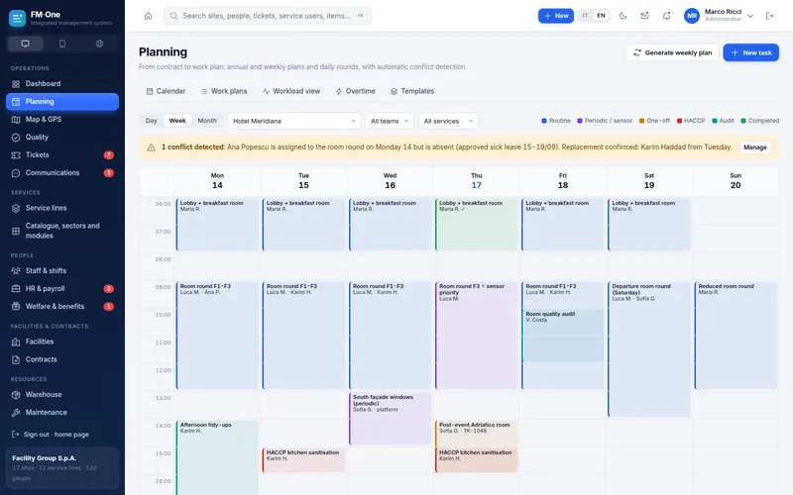Toggle dark mode moon icon
Image resolution: width=793 pixels, height=495 pixels.
coord(623,16)
